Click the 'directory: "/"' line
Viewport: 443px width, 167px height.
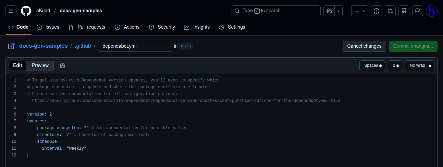[94, 135]
